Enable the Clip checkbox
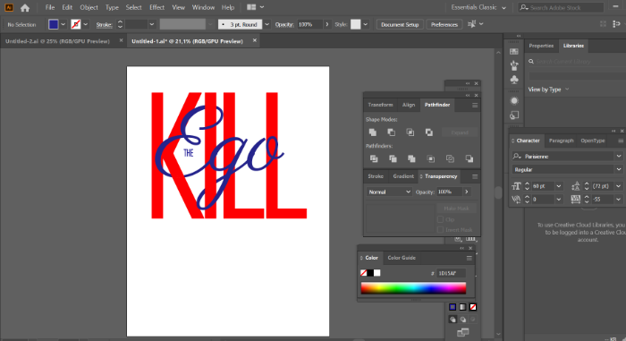Screen dimensions: 626x341 (x=440, y=219)
